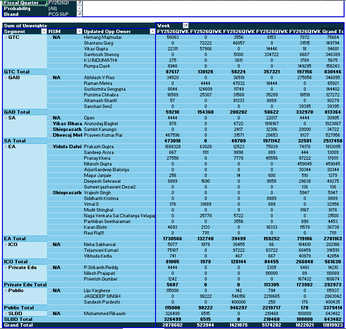Collapse the ICO segment group

pos(6,244)
